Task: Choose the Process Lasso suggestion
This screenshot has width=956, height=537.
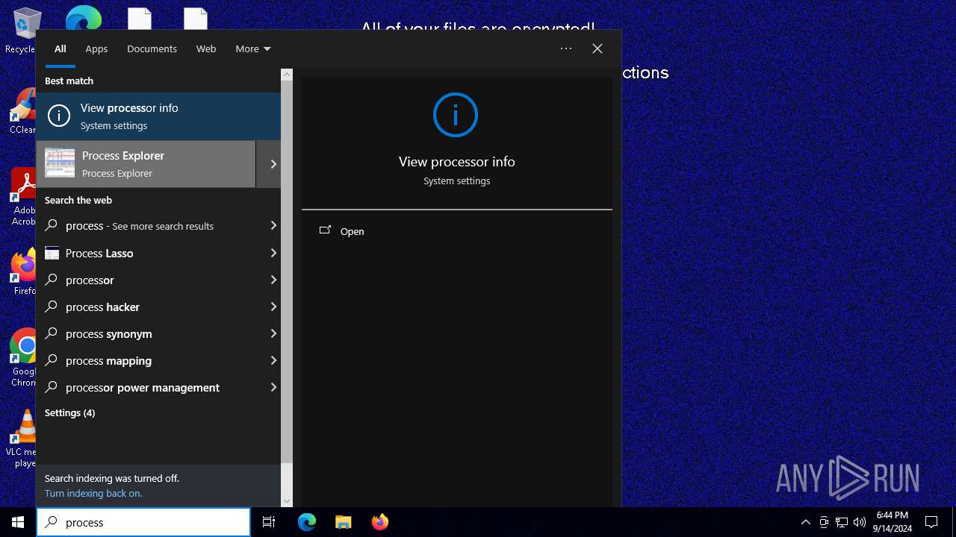Action: coord(158,253)
